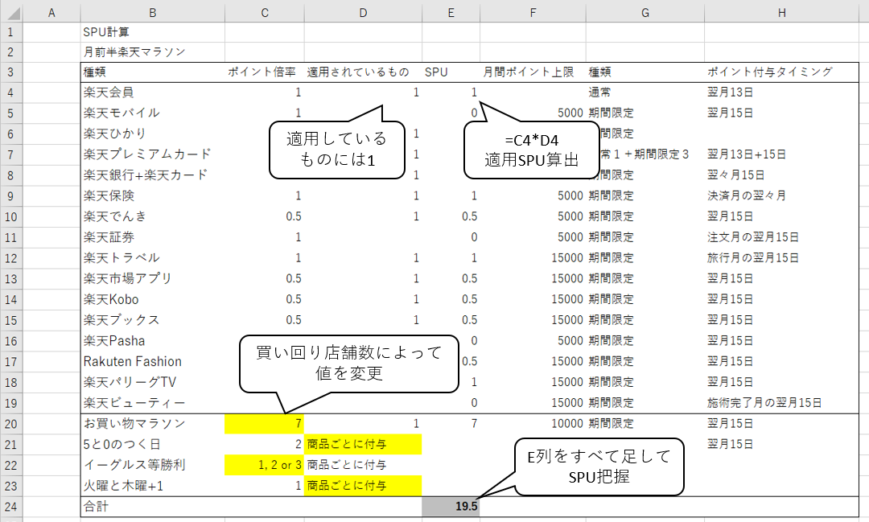Click the 楽天証券 row label
This screenshot has height=522, width=869.
click(152, 237)
